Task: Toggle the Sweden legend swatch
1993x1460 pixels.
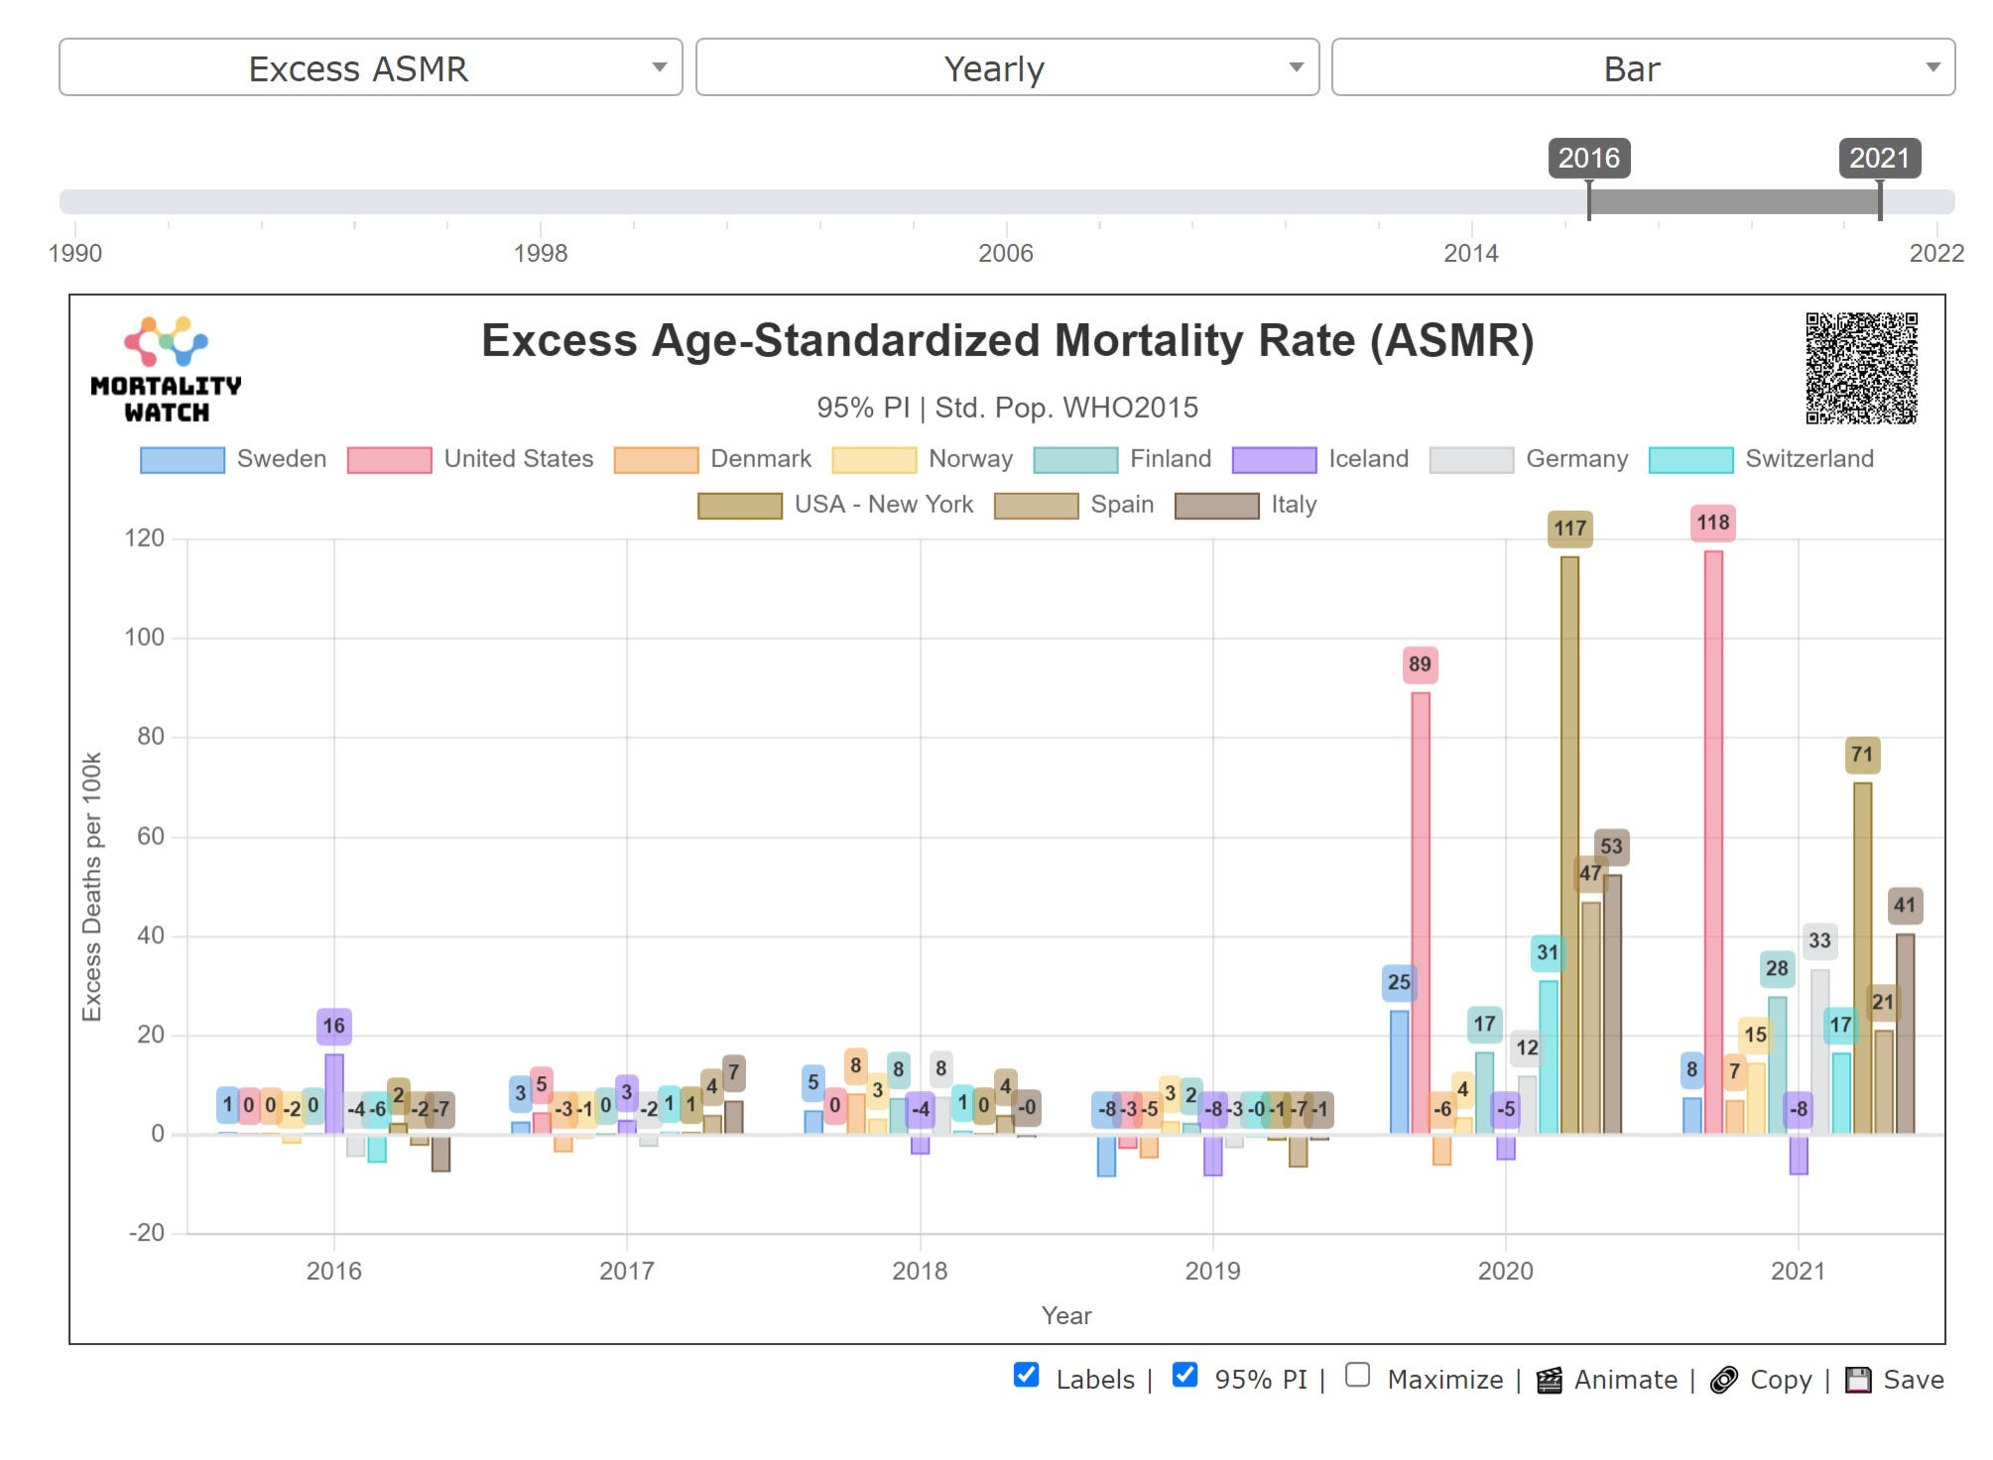Action: [x=183, y=460]
